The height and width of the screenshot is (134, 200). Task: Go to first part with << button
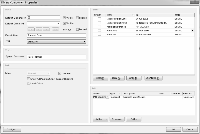(x=31, y=30)
